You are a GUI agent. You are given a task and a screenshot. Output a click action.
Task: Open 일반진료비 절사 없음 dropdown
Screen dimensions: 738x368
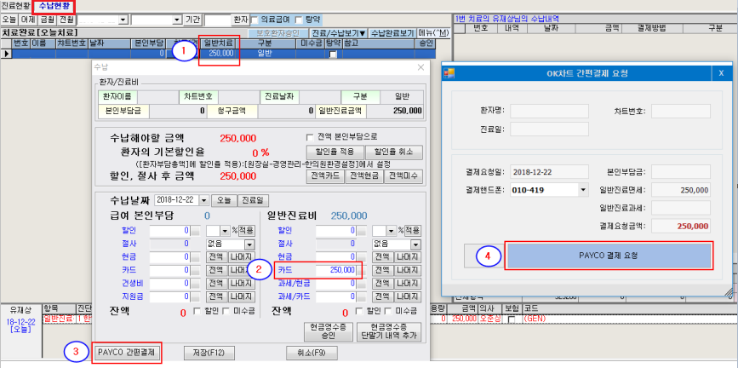[416, 244]
